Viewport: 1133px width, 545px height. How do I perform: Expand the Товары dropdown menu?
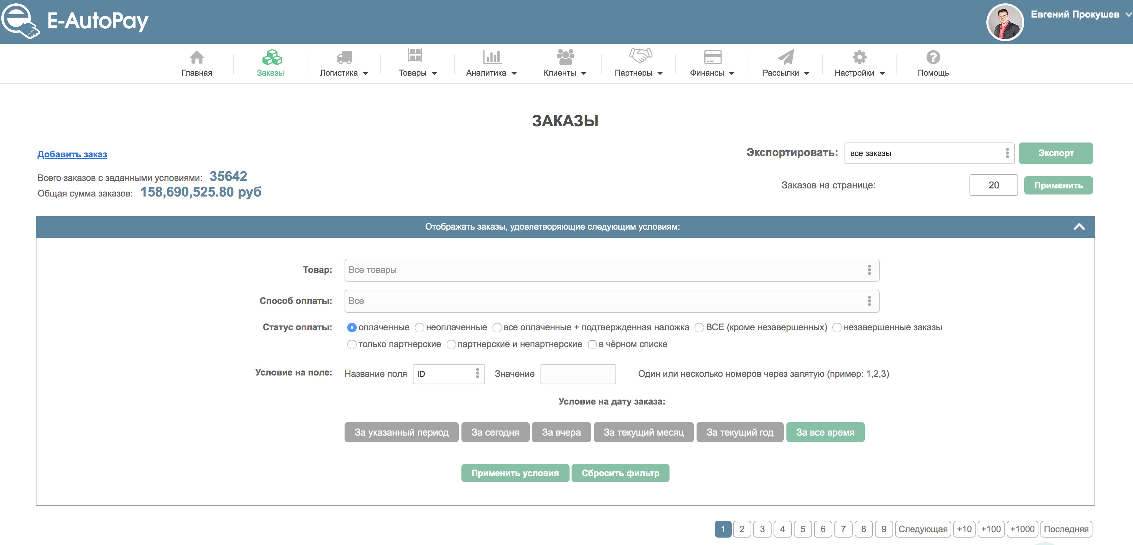click(418, 73)
